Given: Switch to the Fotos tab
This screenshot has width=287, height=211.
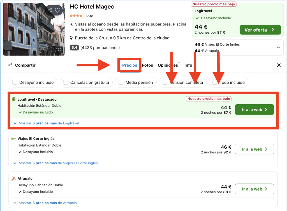Looking at the screenshot, I should pos(147,65).
